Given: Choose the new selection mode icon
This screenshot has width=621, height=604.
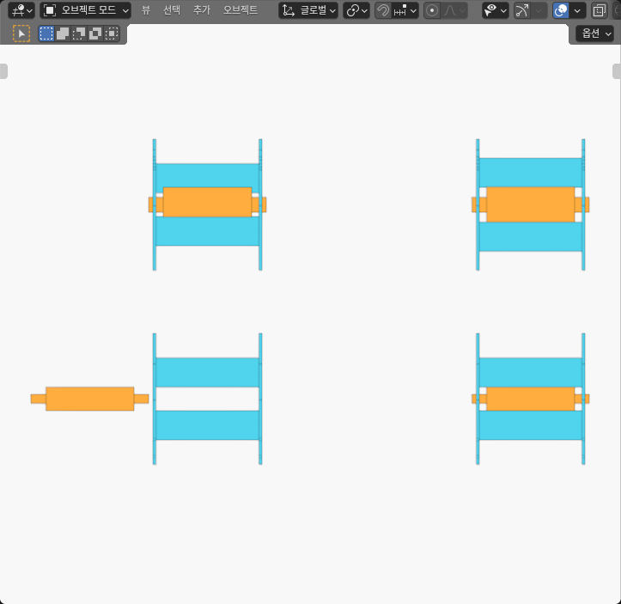Looking at the screenshot, I should click(x=46, y=34).
